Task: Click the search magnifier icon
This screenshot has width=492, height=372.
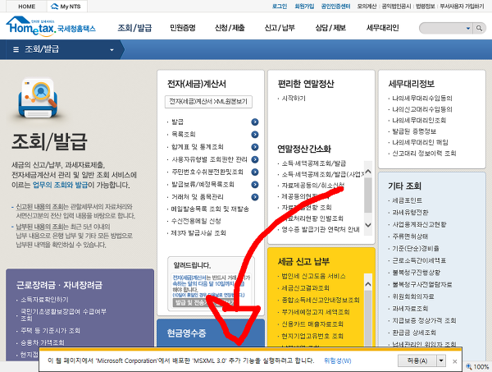Action: [479, 28]
